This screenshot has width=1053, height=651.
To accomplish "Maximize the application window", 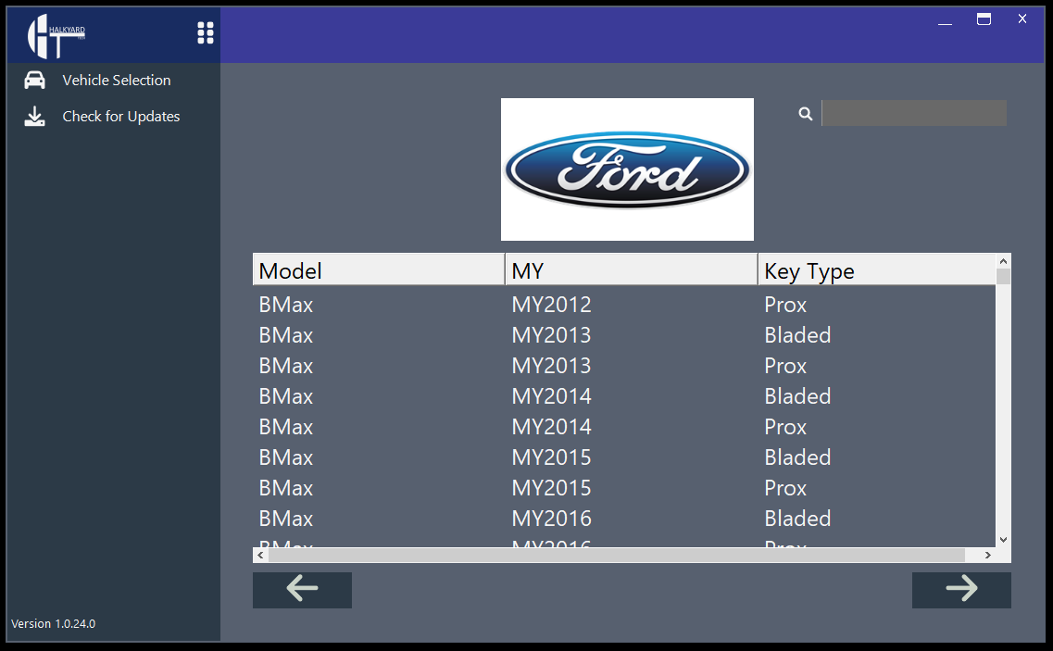I will click(984, 19).
